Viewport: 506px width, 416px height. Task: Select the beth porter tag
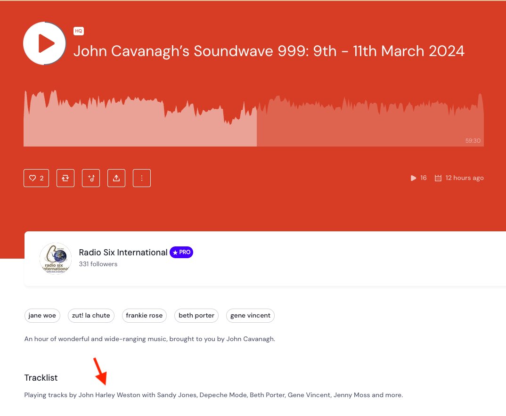[196, 315]
